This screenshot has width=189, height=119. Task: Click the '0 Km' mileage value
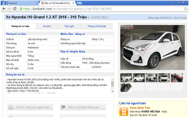pos(30,52)
